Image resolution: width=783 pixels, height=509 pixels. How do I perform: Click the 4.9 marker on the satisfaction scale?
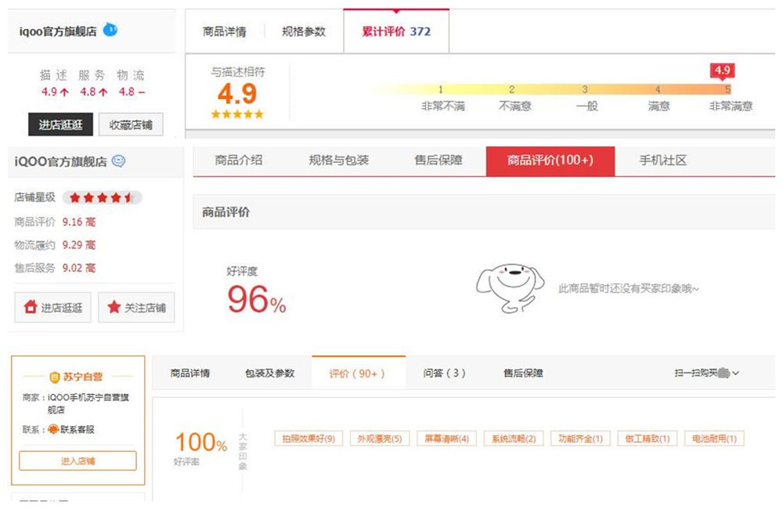722,70
